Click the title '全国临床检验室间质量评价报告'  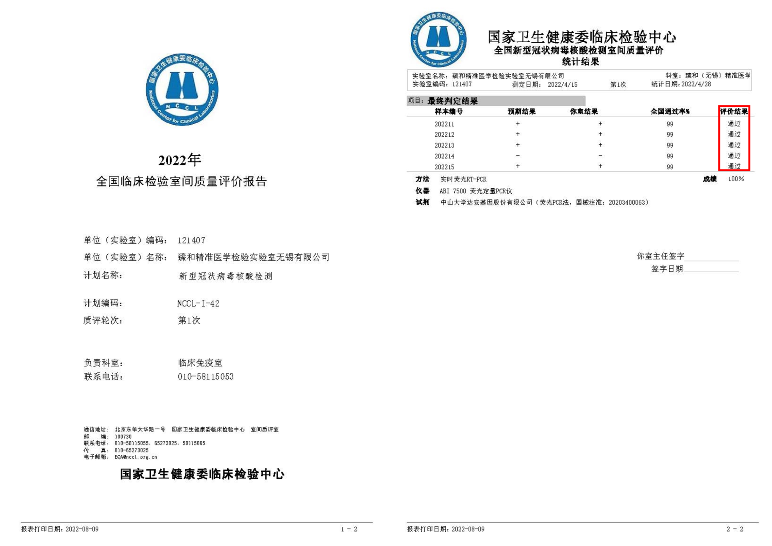coord(182,182)
